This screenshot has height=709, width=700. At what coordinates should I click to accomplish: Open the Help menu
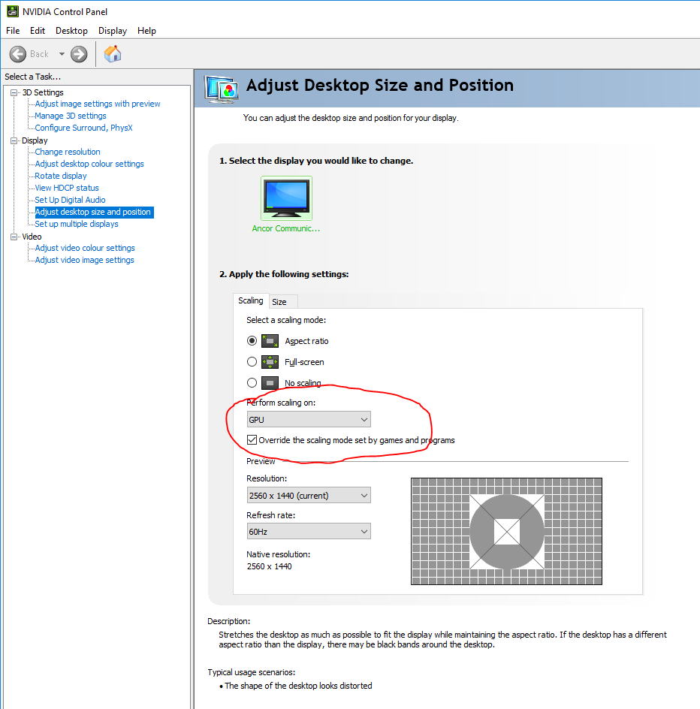pyautogui.click(x=146, y=30)
